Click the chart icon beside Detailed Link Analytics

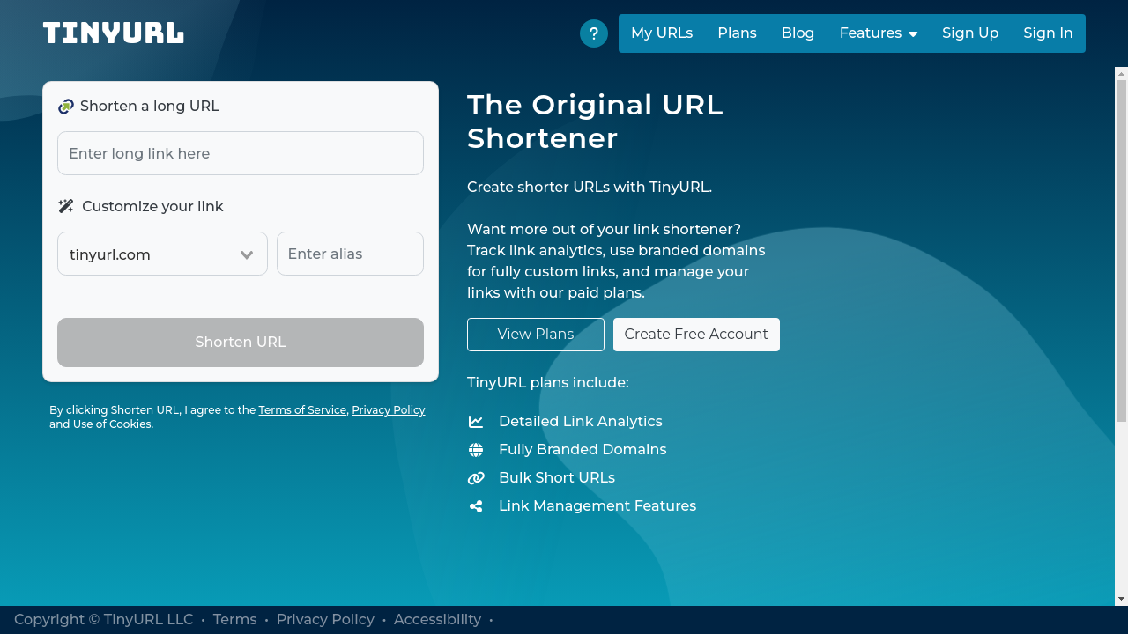click(x=476, y=421)
